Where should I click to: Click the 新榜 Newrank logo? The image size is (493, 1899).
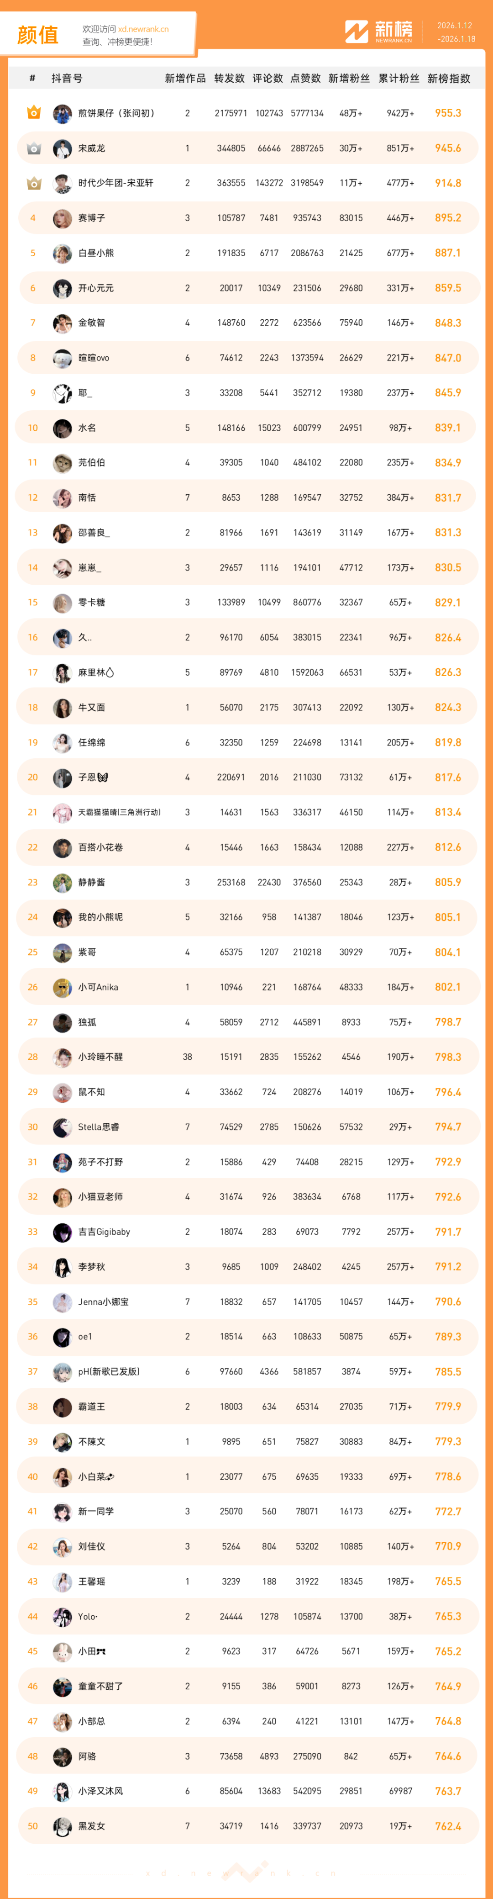[379, 32]
